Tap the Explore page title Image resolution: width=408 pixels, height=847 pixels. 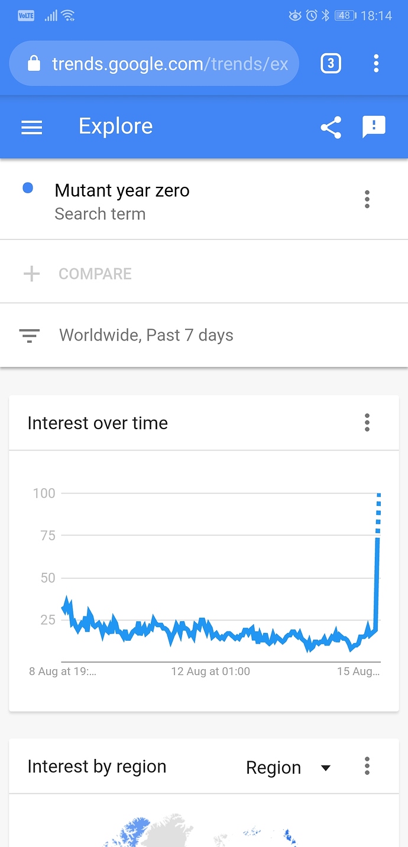click(x=116, y=126)
